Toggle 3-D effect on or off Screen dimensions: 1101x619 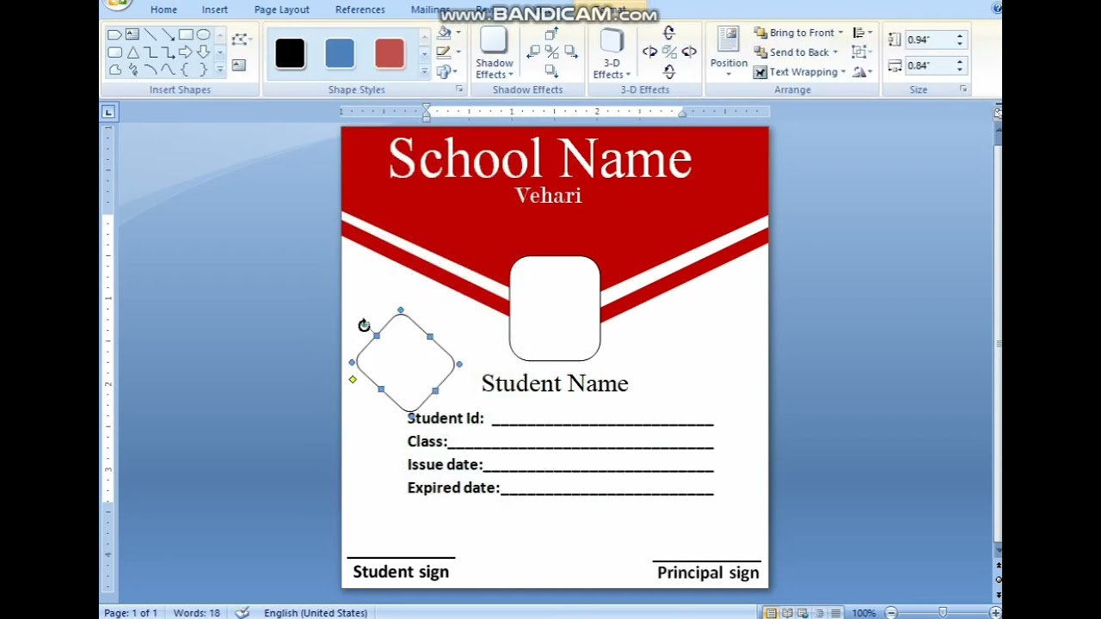(x=669, y=52)
